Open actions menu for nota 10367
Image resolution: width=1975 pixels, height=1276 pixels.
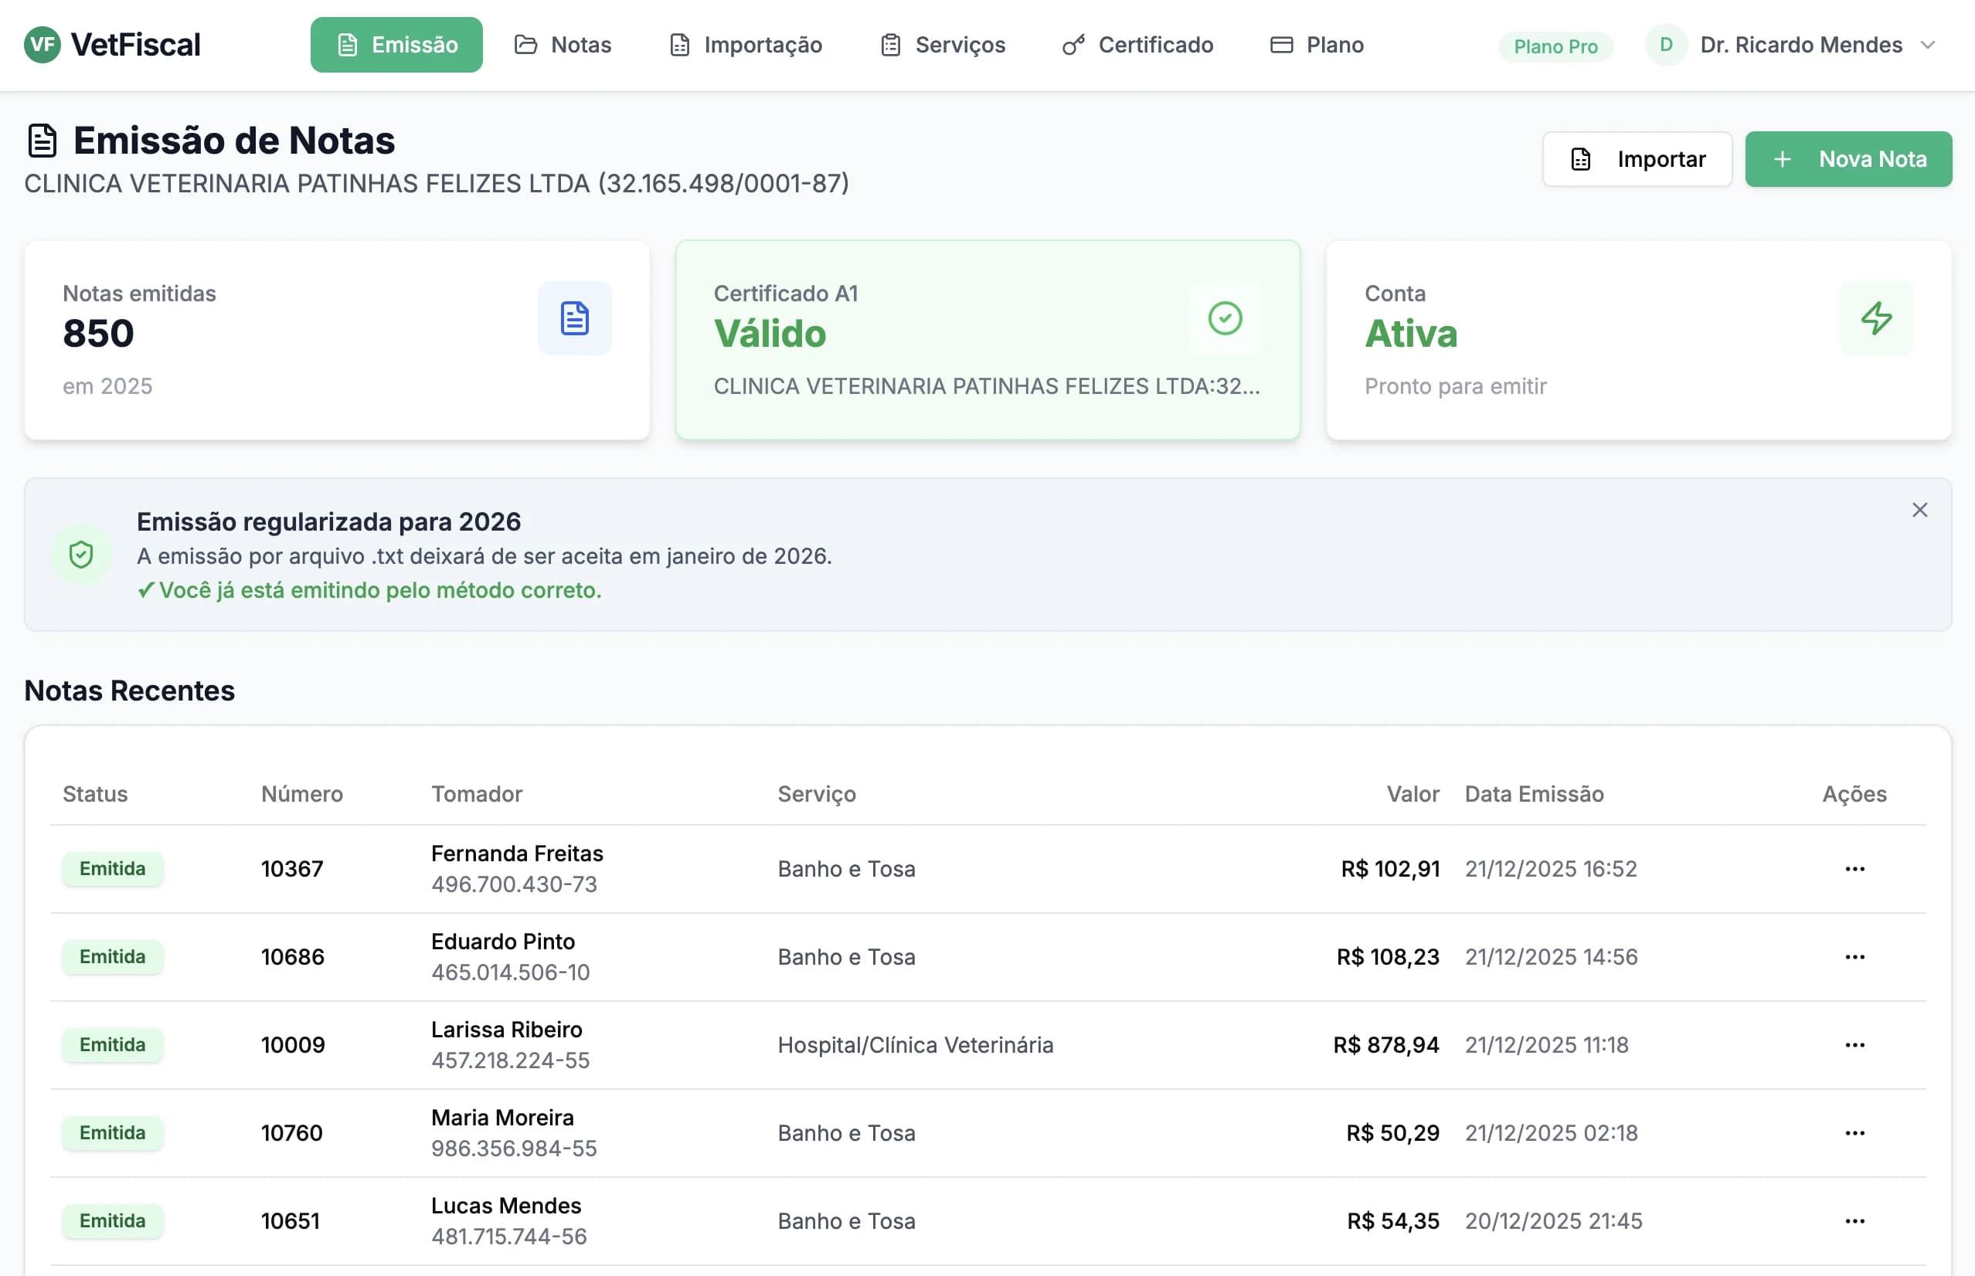[x=1854, y=868]
